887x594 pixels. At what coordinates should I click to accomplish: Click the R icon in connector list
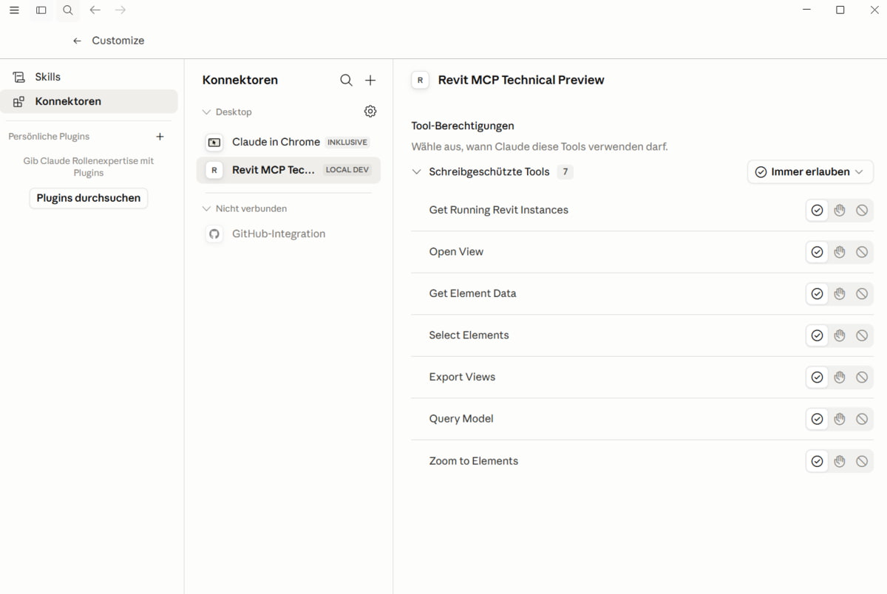(x=214, y=170)
